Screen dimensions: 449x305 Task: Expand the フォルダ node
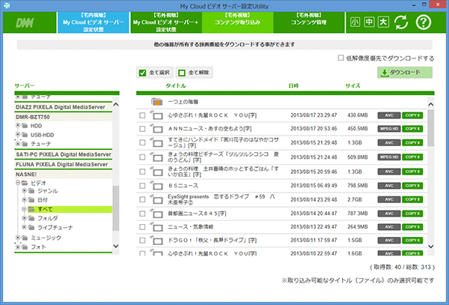(x=25, y=218)
